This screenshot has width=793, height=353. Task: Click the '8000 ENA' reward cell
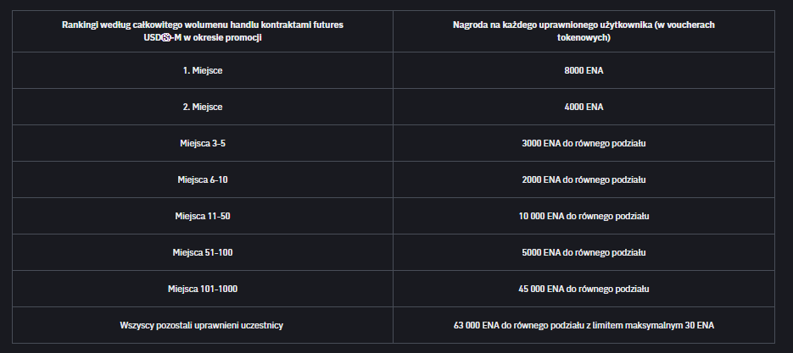click(584, 71)
